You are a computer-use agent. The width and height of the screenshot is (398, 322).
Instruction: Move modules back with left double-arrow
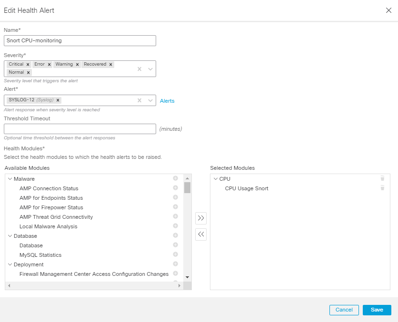point(200,234)
